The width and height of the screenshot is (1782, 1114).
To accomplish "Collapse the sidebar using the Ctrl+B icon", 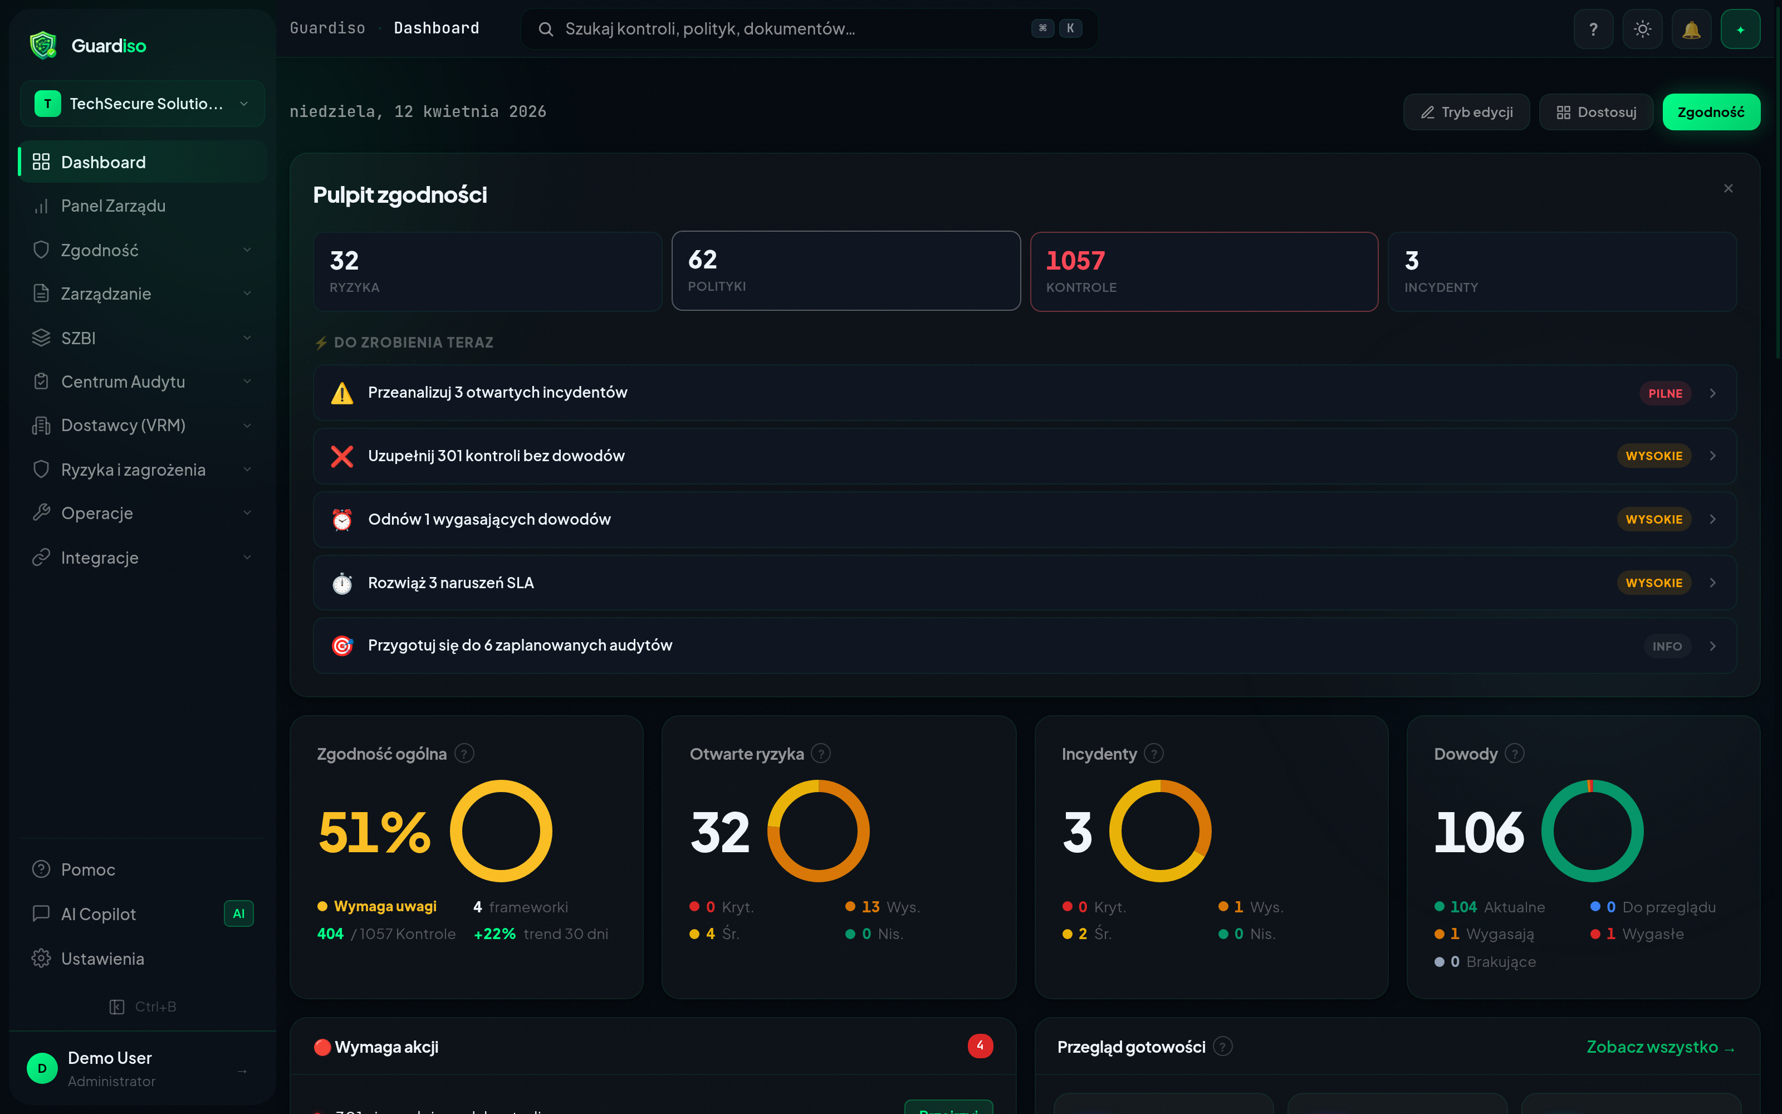I will pos(117,1006).
